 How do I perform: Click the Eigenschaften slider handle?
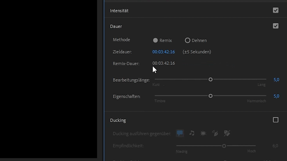[210, 96]
